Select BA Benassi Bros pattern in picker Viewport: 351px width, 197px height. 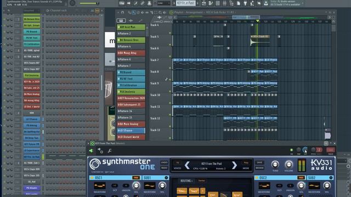(131, 40)
